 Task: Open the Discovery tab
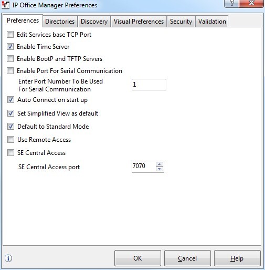pyautogui.click(x=94, y=22)
